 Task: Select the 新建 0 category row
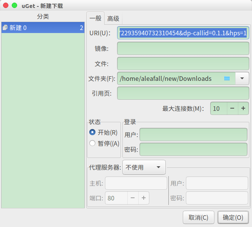(x=43, y=28)
